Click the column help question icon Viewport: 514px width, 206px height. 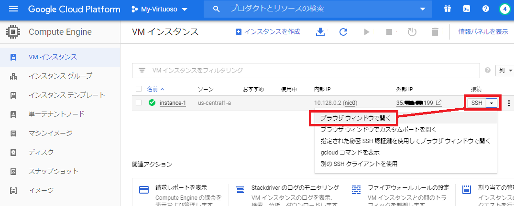click(488, 70)
